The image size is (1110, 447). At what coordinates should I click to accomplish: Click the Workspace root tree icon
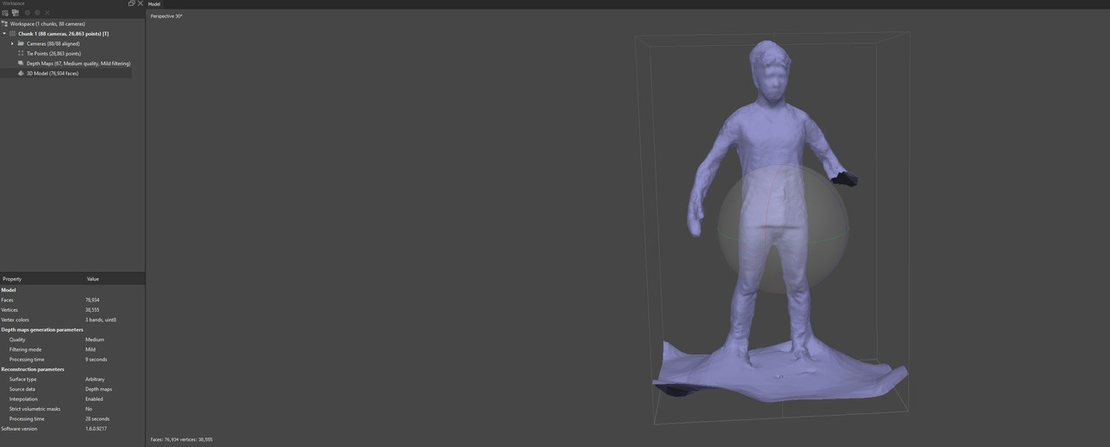point(5,23)
